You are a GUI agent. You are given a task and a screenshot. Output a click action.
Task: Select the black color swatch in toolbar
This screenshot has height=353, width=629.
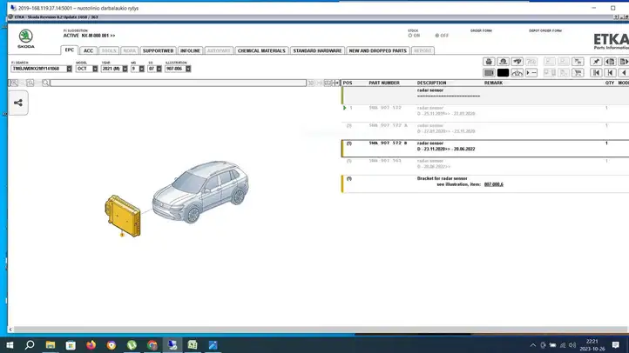tap(503, 73)
